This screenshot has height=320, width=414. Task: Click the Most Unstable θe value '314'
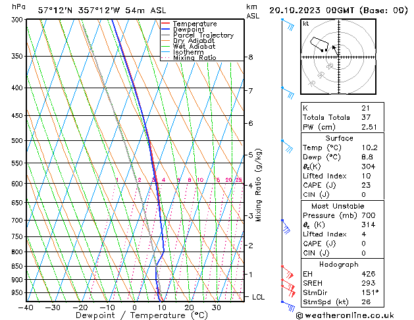pyautogui.click(x=369, y=225)
